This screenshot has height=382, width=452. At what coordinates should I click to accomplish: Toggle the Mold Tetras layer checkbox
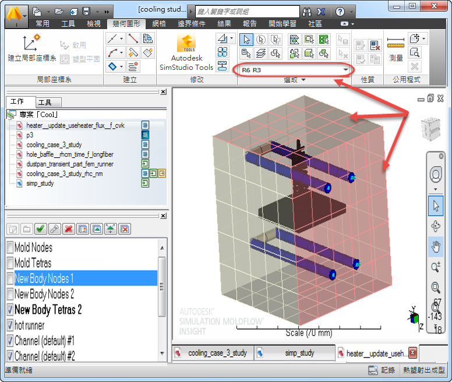coord(10,263)
